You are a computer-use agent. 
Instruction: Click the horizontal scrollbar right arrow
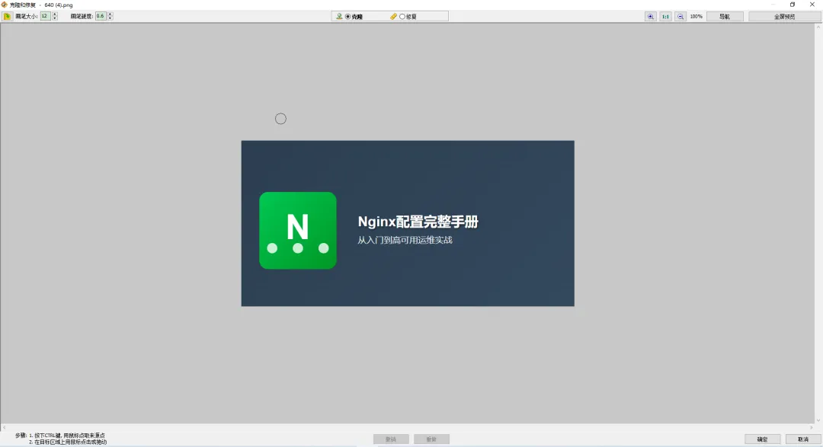[812, 428]
